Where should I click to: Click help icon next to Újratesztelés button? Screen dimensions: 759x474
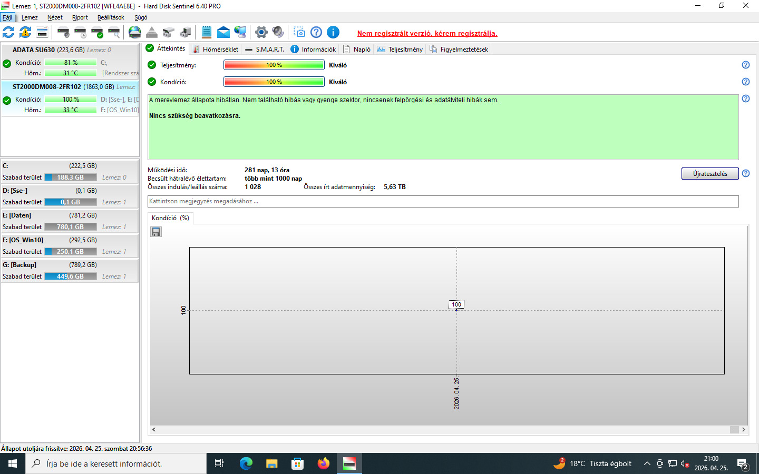tap(746, 173)
